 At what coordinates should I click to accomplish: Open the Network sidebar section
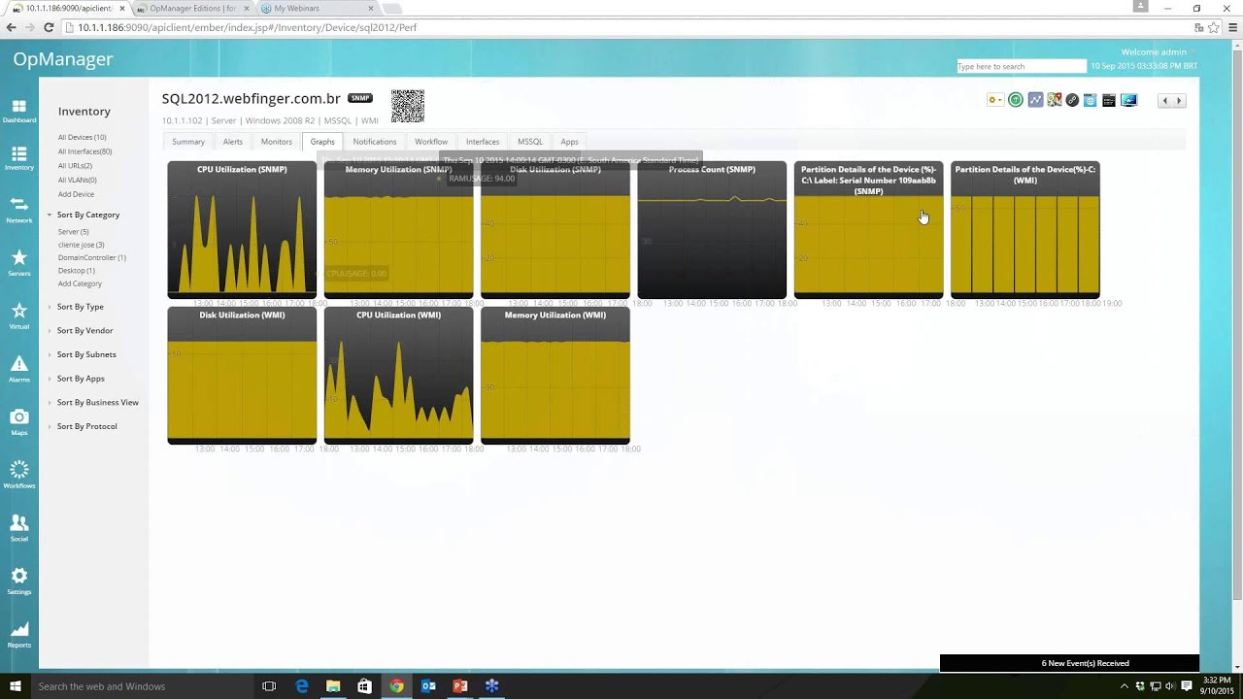click(19, 210)
